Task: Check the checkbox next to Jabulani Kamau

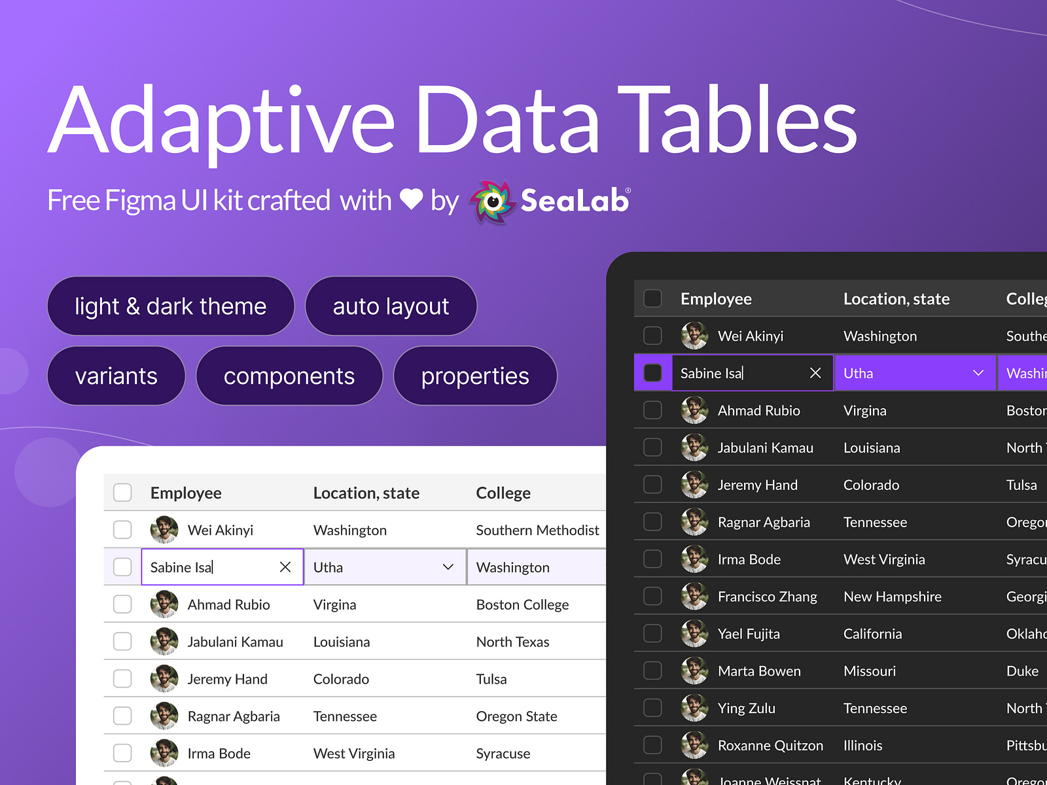Action: tap(122, 642)
